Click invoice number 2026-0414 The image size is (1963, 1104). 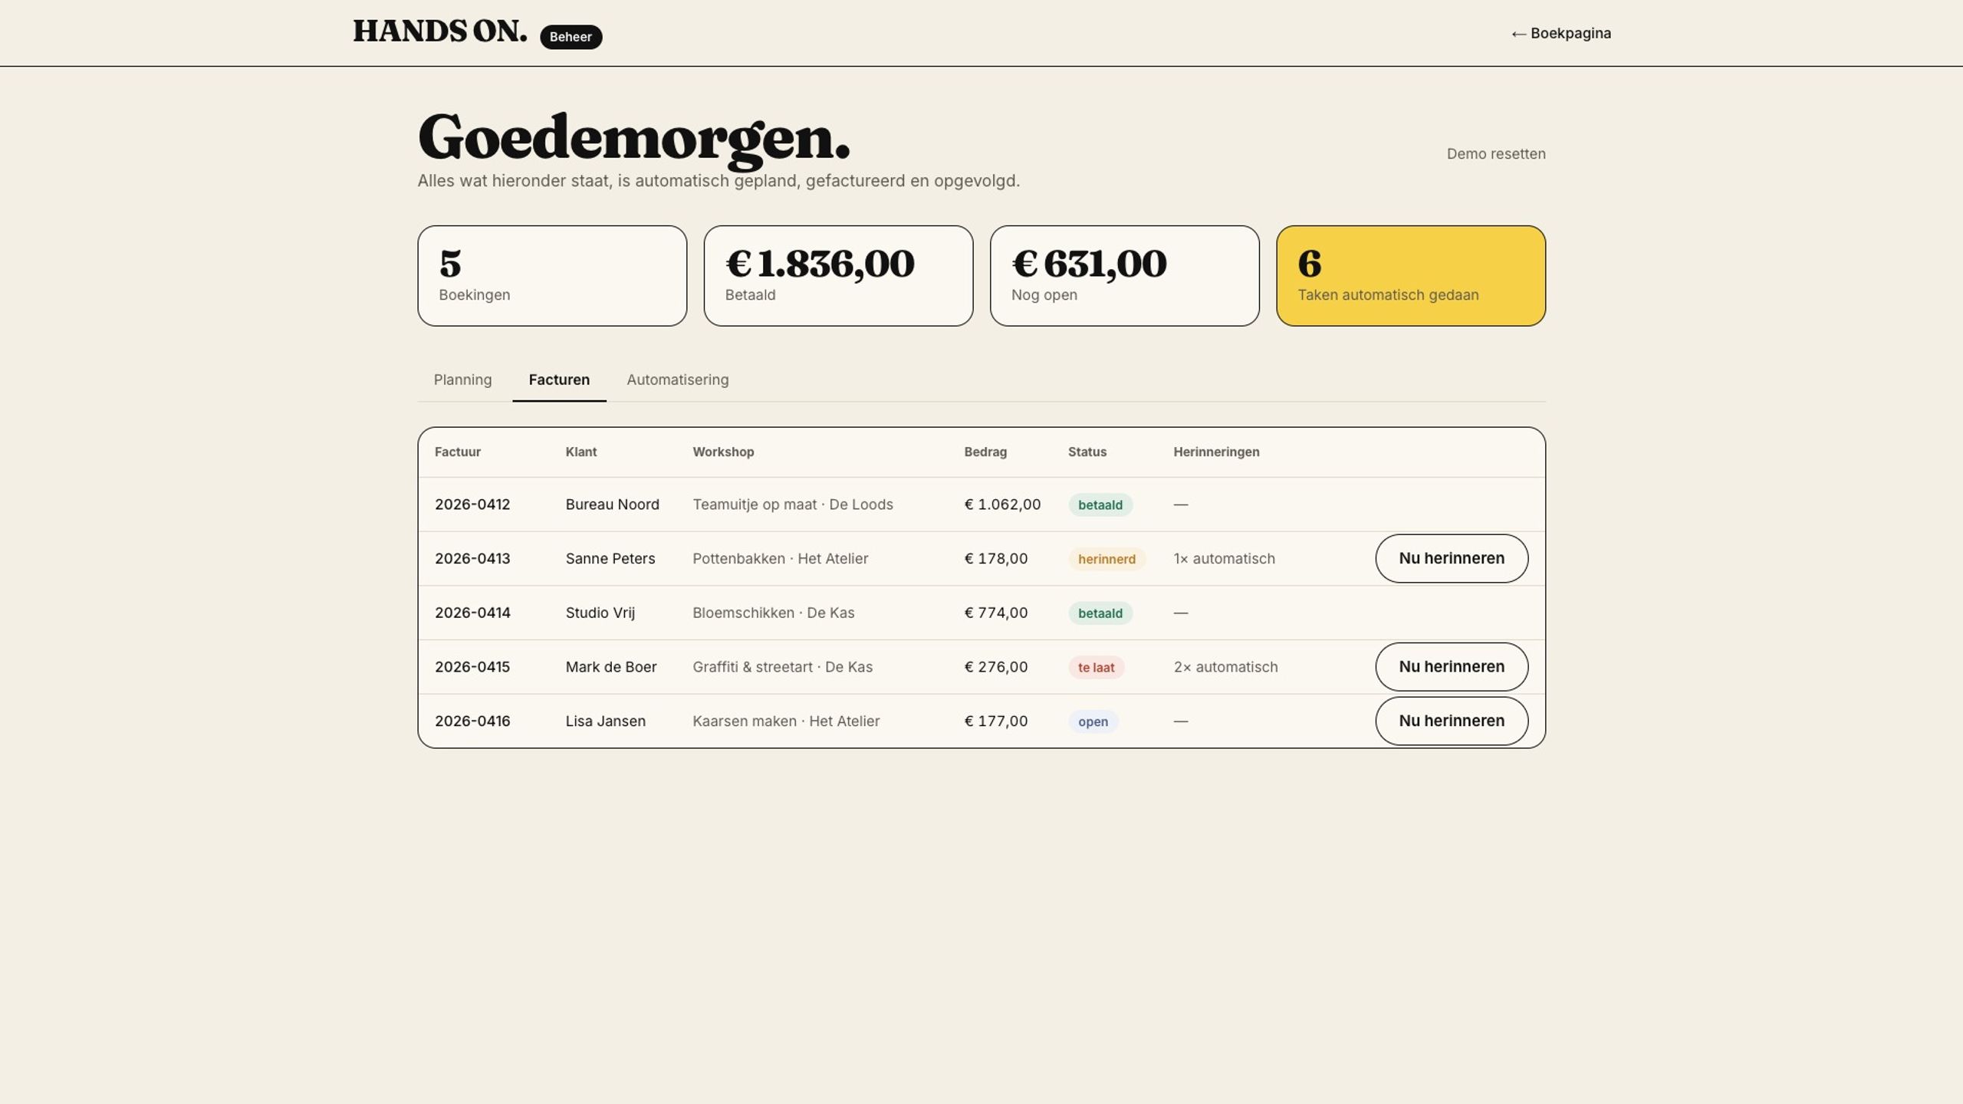[x=472, y=613]
